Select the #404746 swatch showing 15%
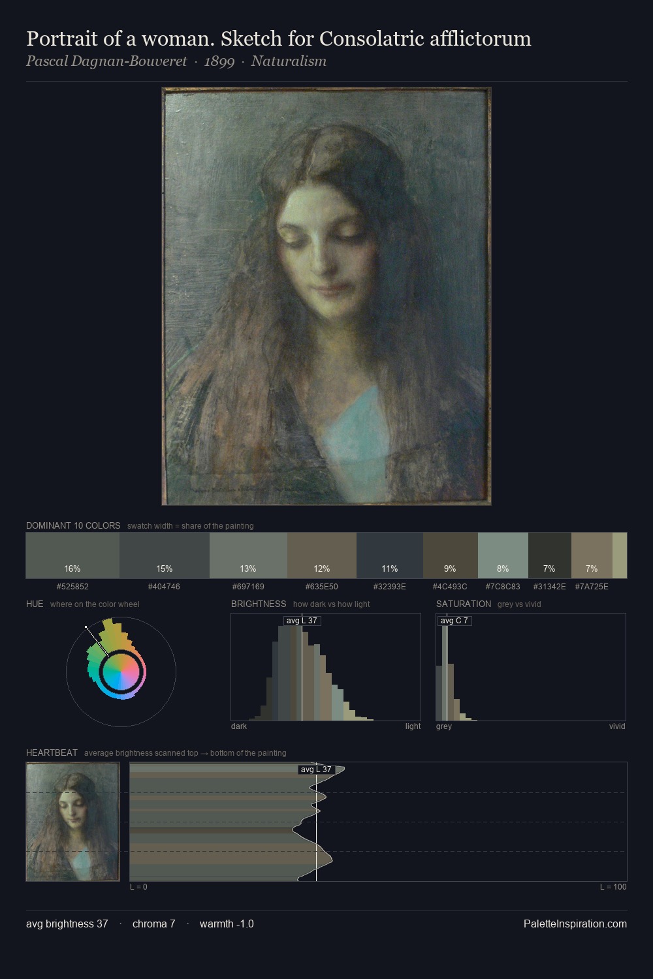Screen dimensions: 653x979 (165, 555)
